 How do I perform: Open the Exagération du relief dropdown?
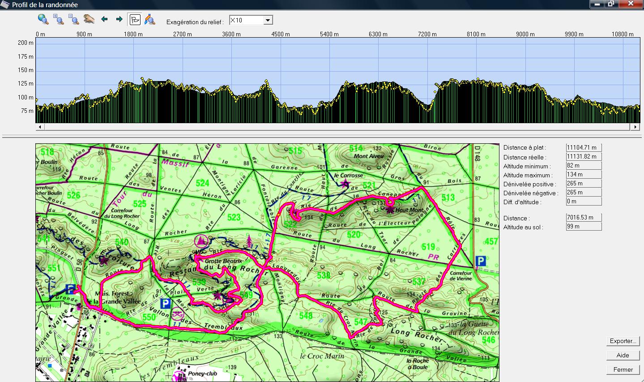[268, 21]
